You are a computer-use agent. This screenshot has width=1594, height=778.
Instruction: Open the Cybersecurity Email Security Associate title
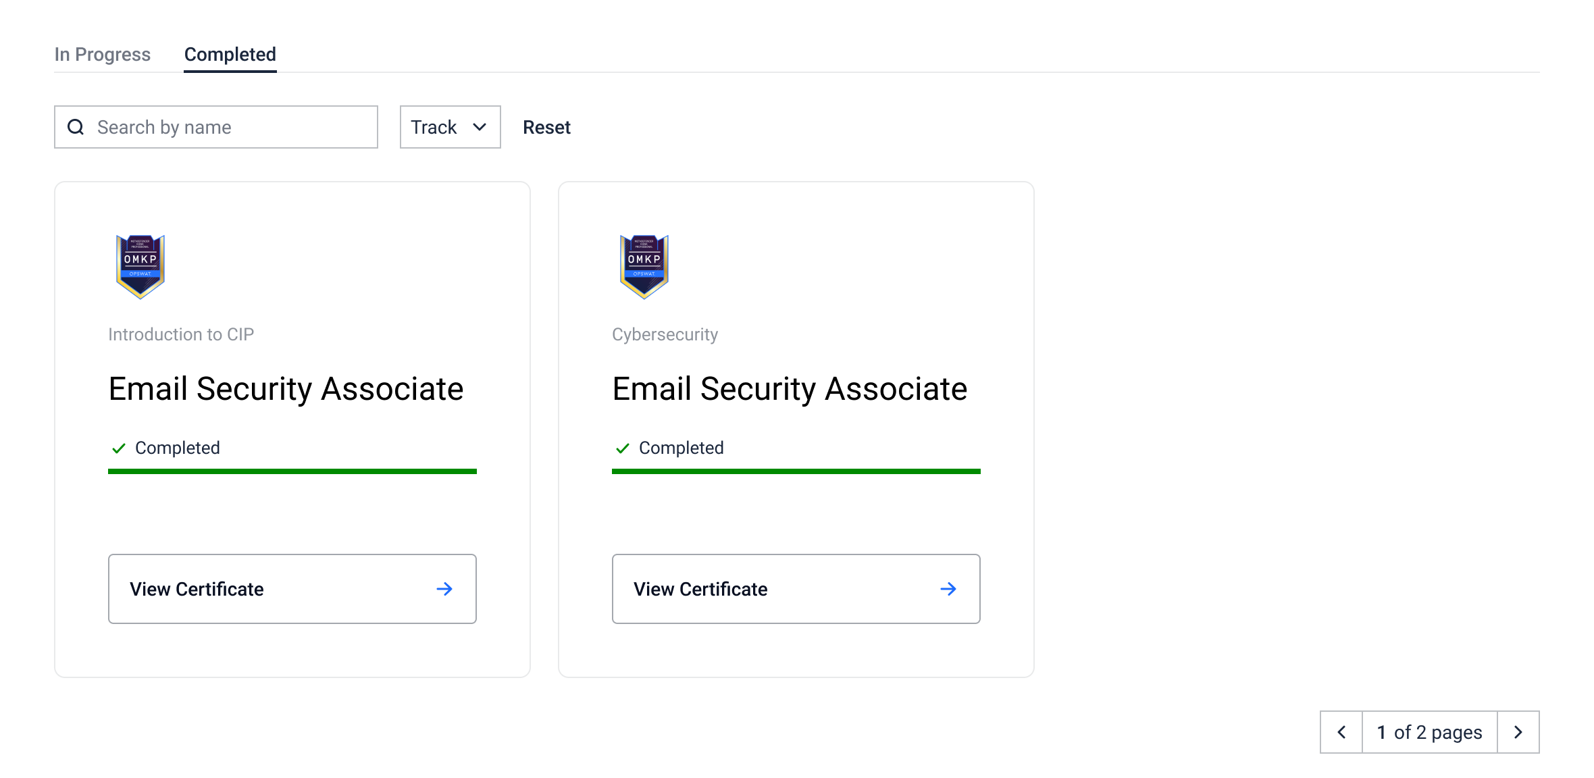click(790, 389)
